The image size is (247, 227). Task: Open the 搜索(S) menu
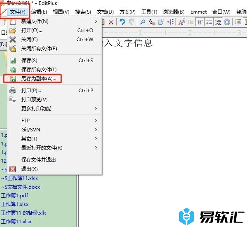pos(83,12)
